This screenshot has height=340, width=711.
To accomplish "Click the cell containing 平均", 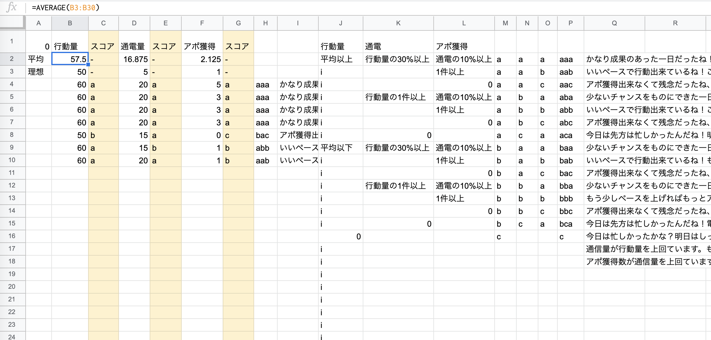I will pos(36,59).
